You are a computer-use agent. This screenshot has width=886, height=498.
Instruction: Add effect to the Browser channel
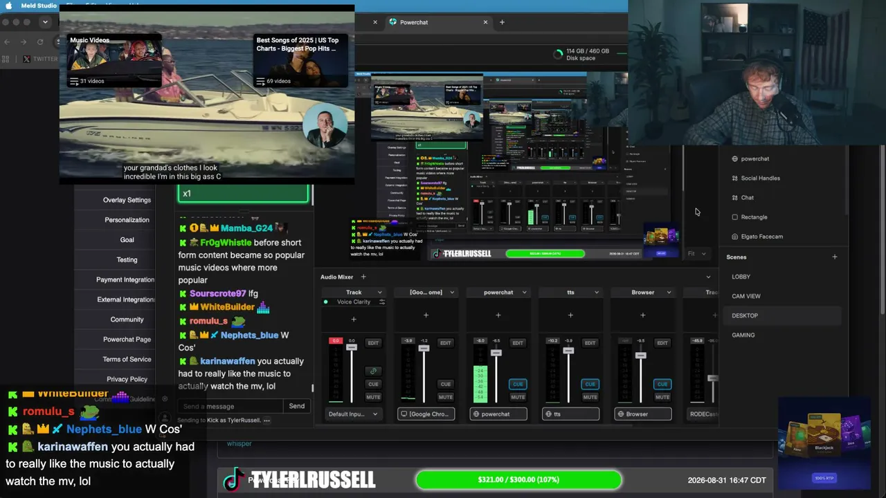coord(642,315)
